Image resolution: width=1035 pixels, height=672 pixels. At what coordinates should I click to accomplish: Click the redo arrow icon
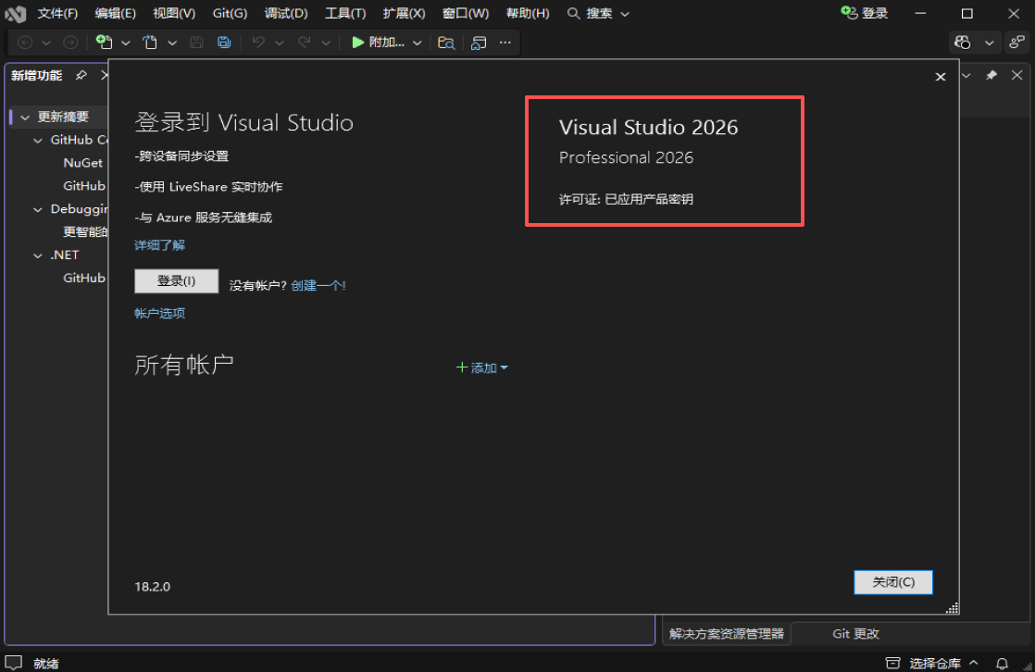(305, 43)
